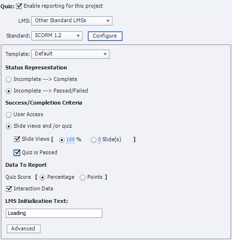This screenshot has width=232, height=240.
Task: Expand the Template Default dropdown
Action: (70, 54)
